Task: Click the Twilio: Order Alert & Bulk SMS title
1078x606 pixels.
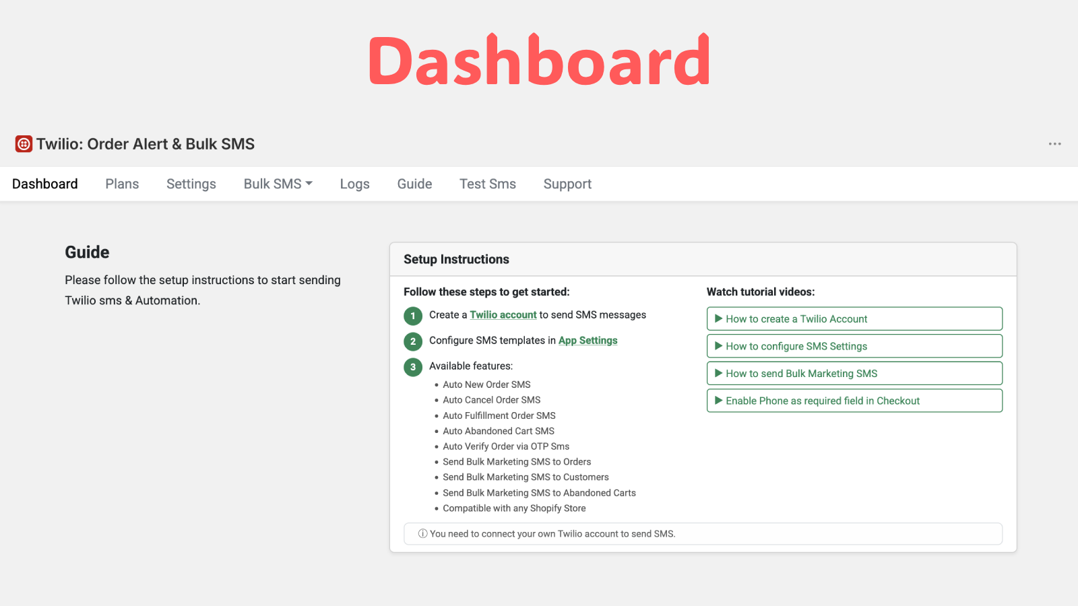Action: tap(146, 144)
